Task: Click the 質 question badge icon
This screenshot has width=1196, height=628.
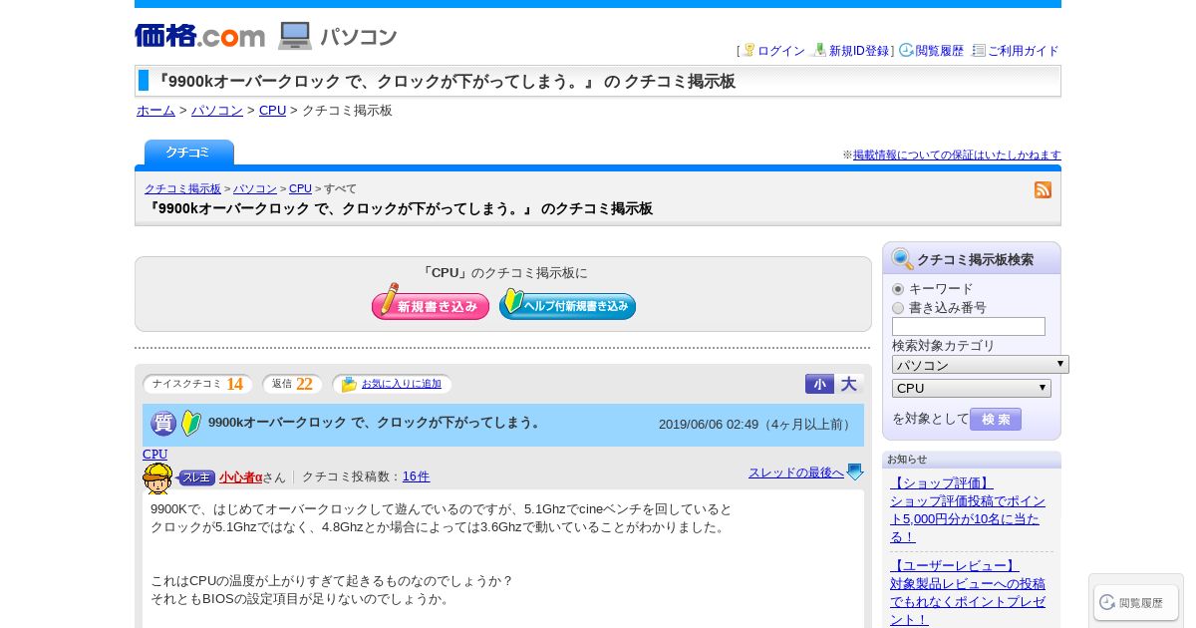Action: 163,424
